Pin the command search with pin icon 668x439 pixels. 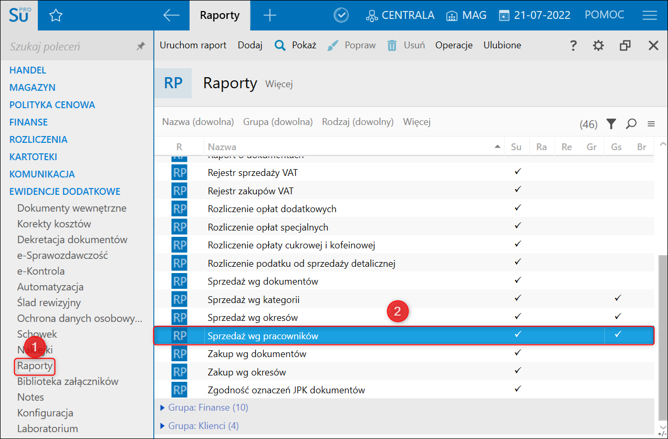point(140,46)
